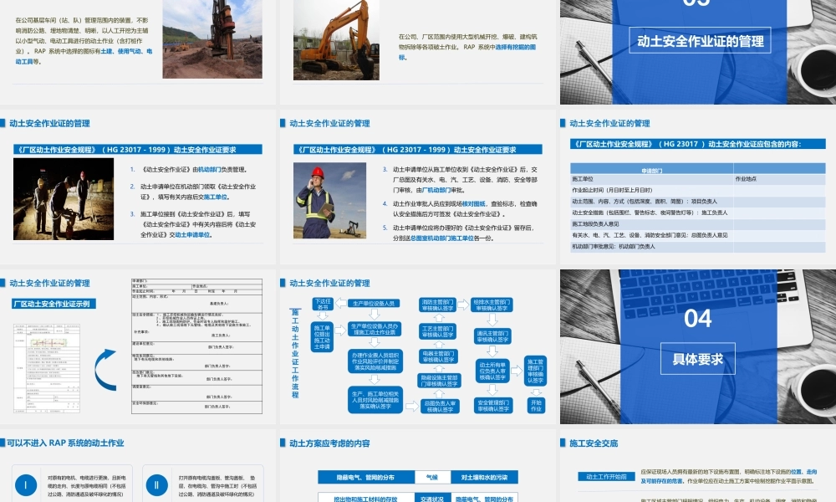Select the 隐蔽电气、管网的分布 blue header
The height and width of the screenshot is (502, 836).
click(x=366, y=477)
